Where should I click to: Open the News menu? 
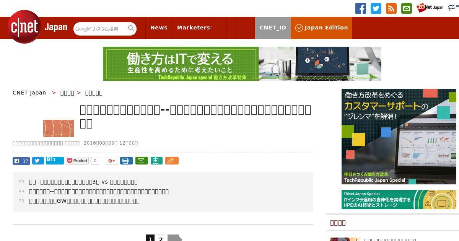(159, 28)
